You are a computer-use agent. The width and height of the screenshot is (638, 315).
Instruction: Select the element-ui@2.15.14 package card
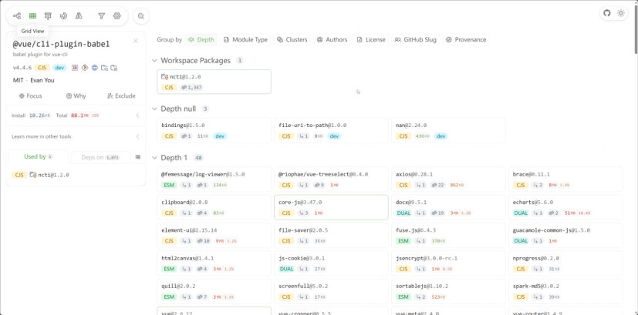(214, 236)
